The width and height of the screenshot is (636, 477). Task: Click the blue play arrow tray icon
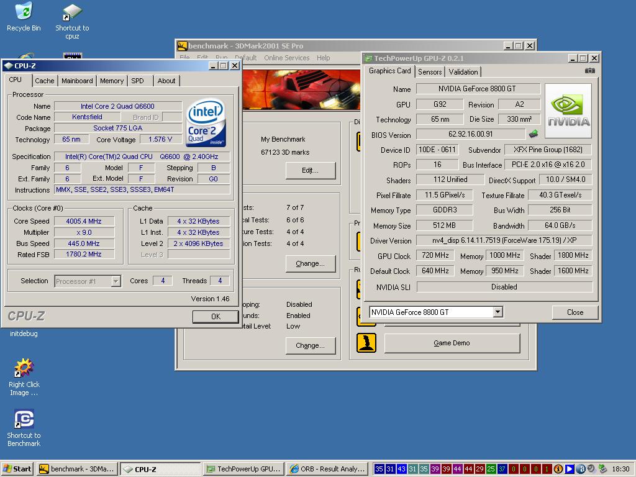570,469
